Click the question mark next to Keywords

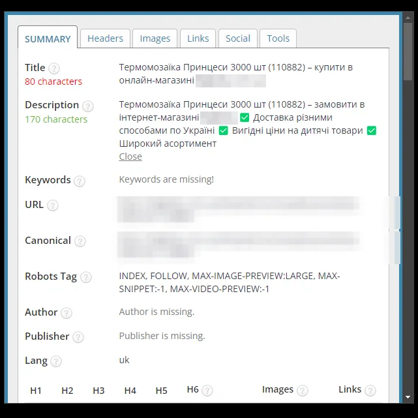pos(80,181)
